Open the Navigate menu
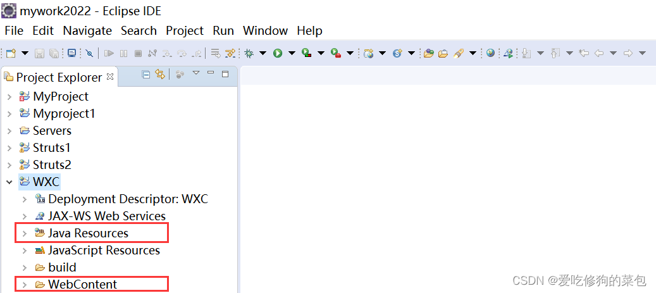The height and width of the screenshot is (293, 656). 87,30
